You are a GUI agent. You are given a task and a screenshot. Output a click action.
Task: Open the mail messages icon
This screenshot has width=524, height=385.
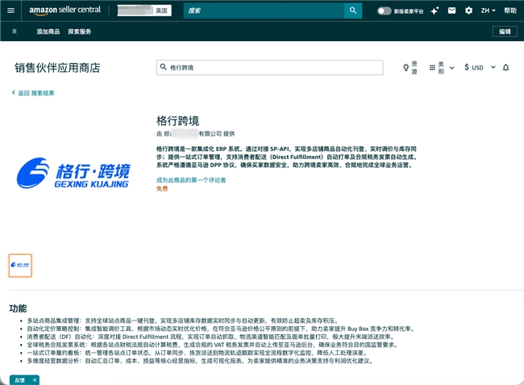(451, 11)
